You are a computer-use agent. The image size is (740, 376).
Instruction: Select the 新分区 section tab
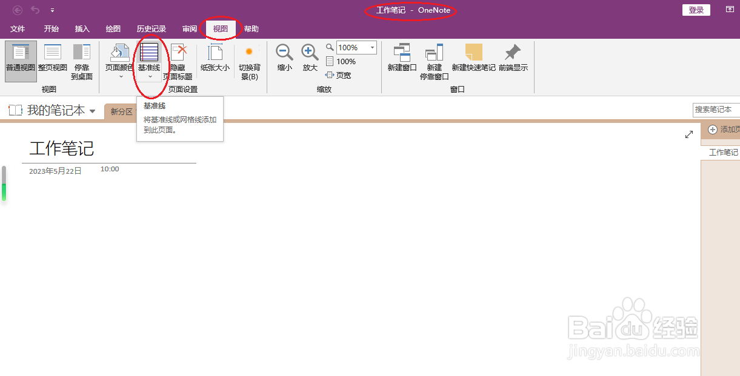pyautogui.click(x=121, y=112)
